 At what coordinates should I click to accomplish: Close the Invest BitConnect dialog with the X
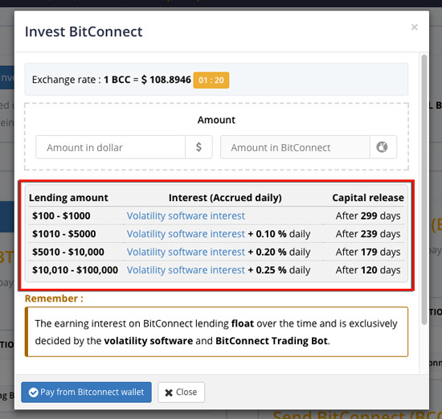coord(414,27)
